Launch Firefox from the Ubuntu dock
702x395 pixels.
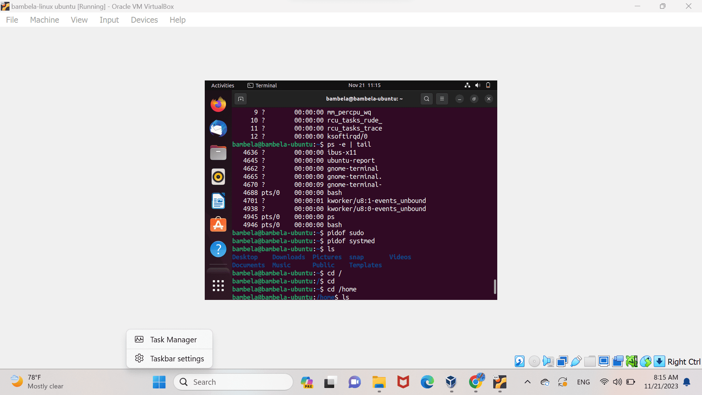[218, 104]
